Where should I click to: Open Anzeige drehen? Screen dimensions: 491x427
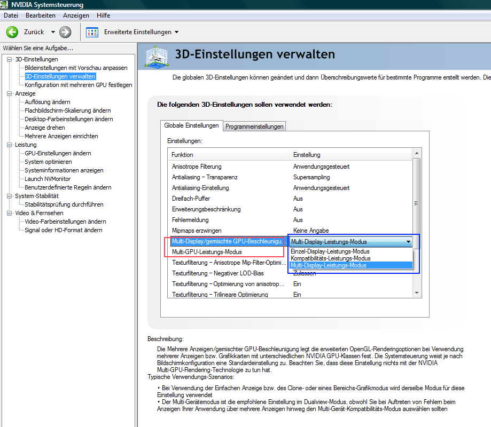[45, 128]
